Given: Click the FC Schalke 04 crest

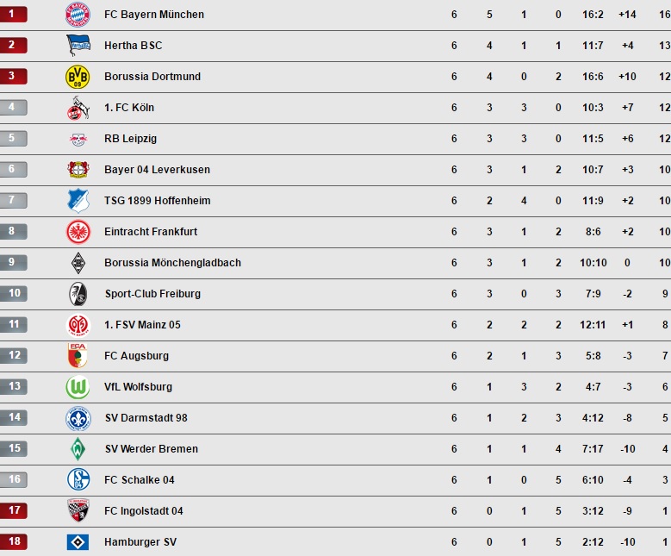Looking at the screenshot, I should tap(78, 479).
